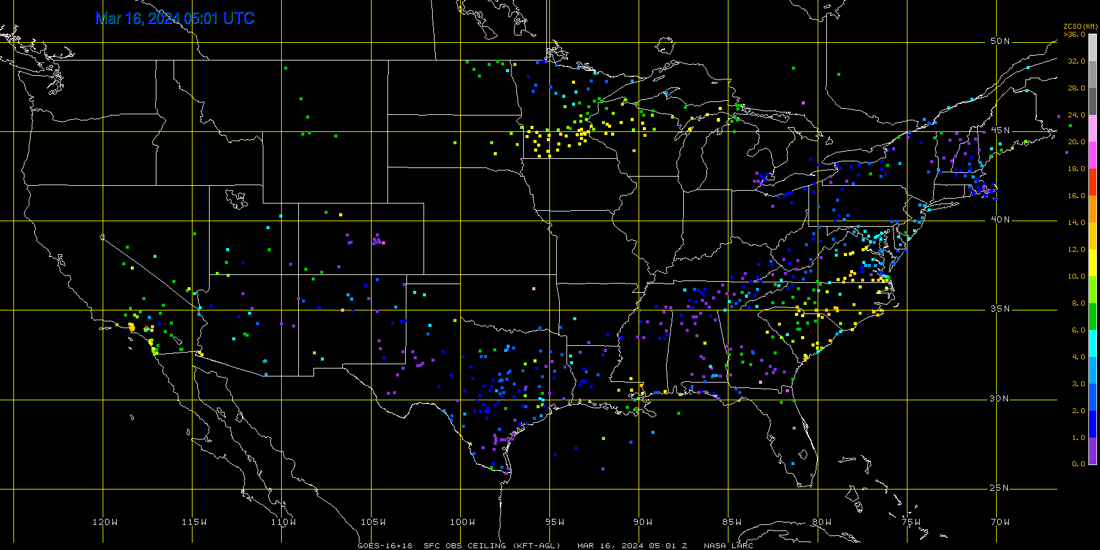Pick the magenta 18–20 colorbar segment

pos(1093,155)
